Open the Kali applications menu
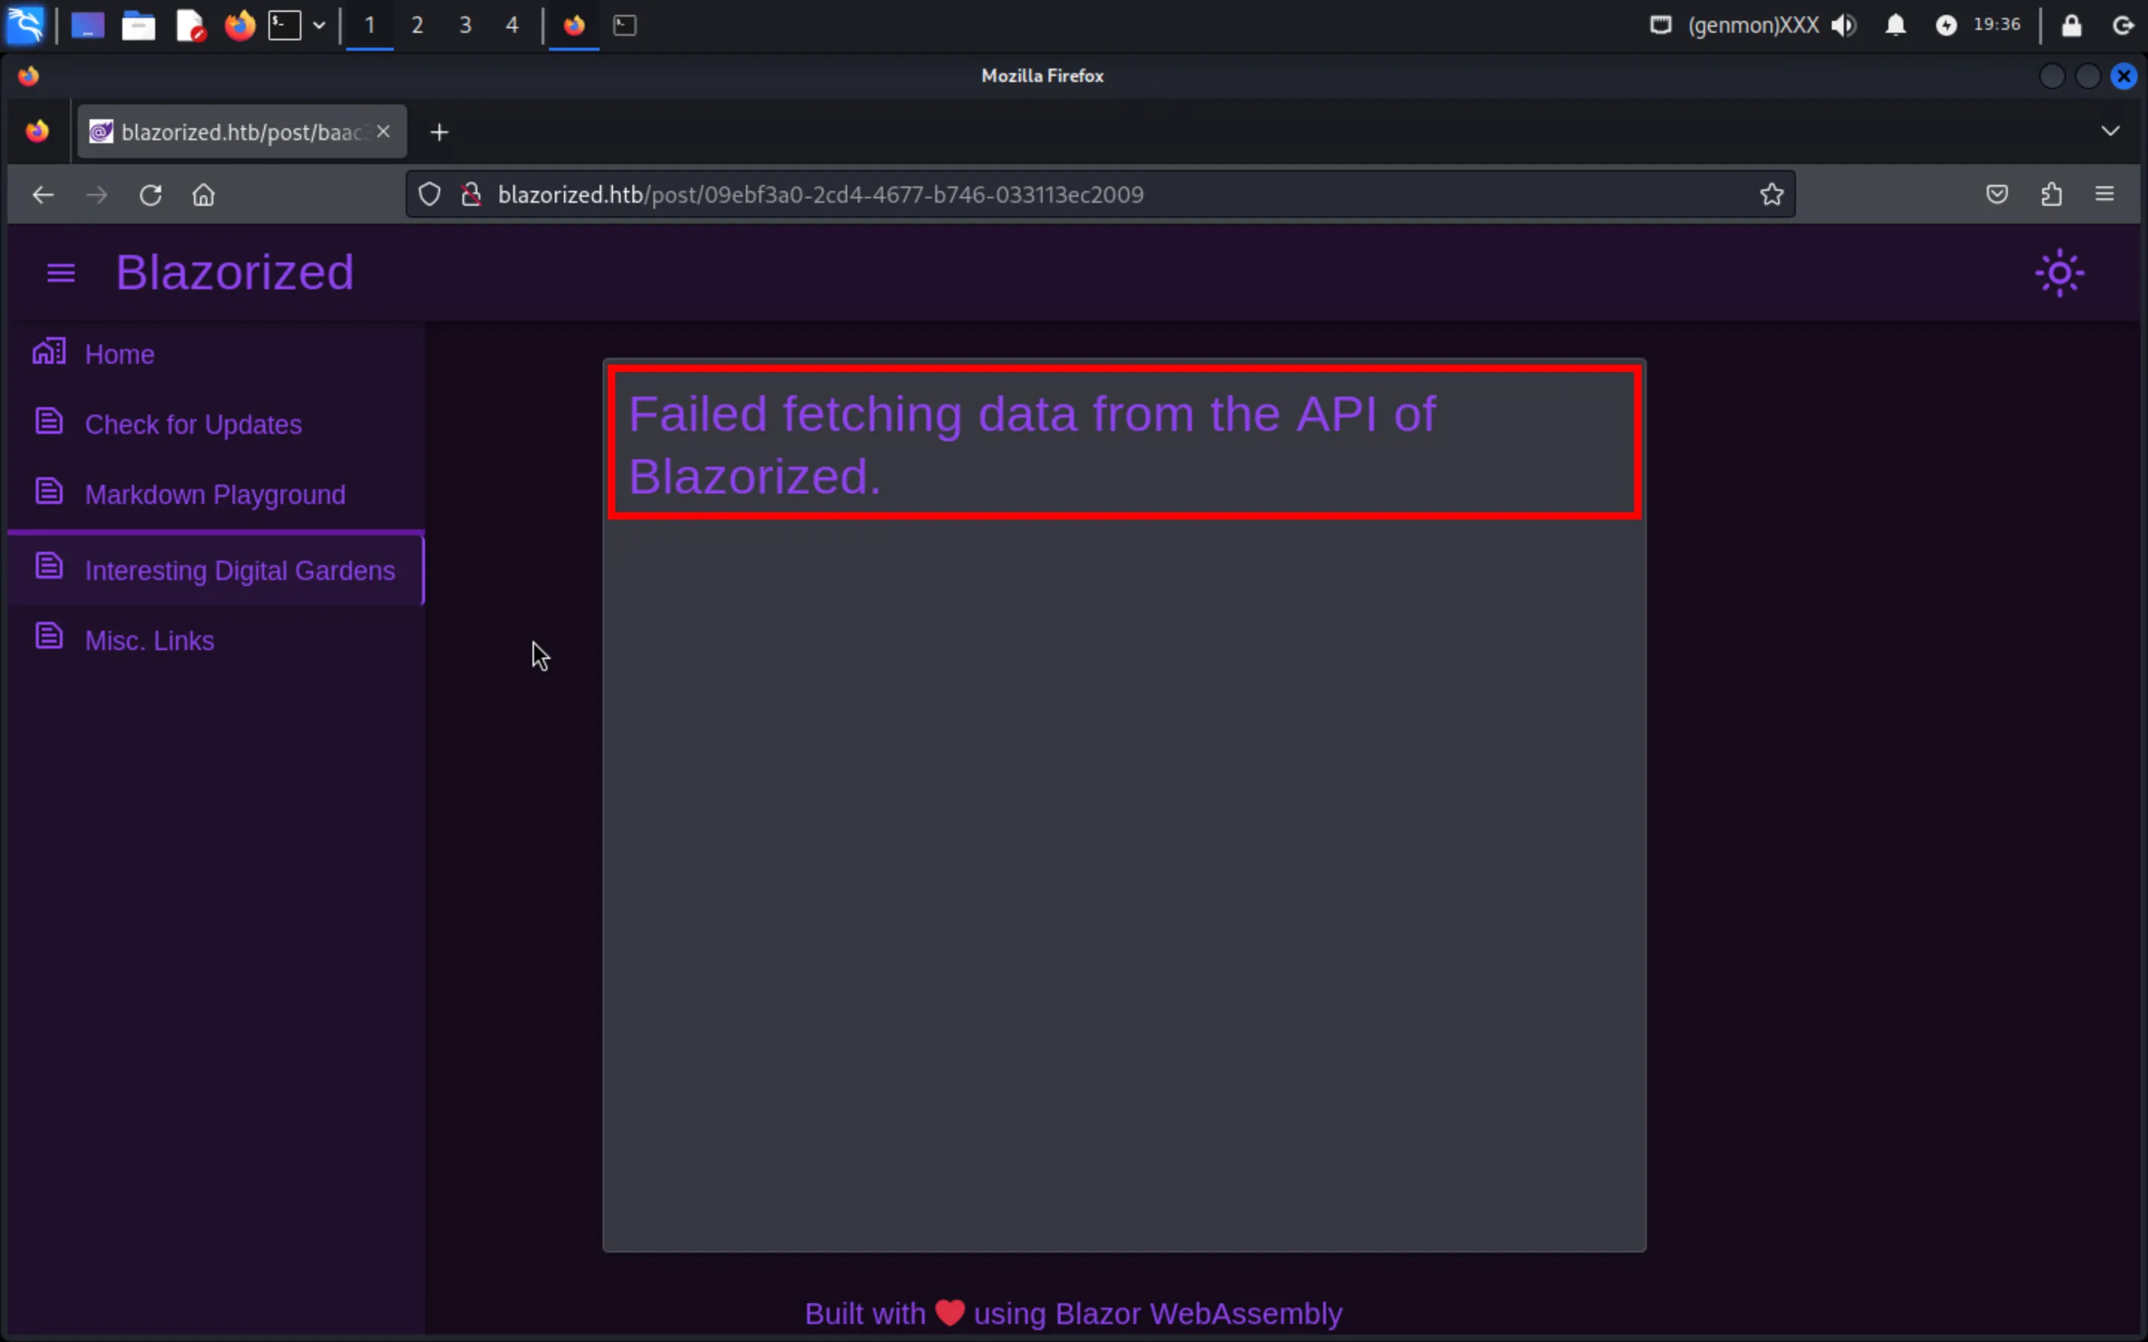The image size is (2148, 1342). pos(25,25)
